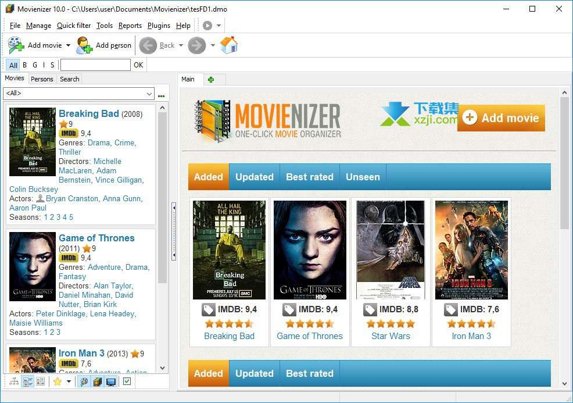Open the File menu
Image resolution: width=573 pixels, height=403 pixels.
(x=15, y=26)
